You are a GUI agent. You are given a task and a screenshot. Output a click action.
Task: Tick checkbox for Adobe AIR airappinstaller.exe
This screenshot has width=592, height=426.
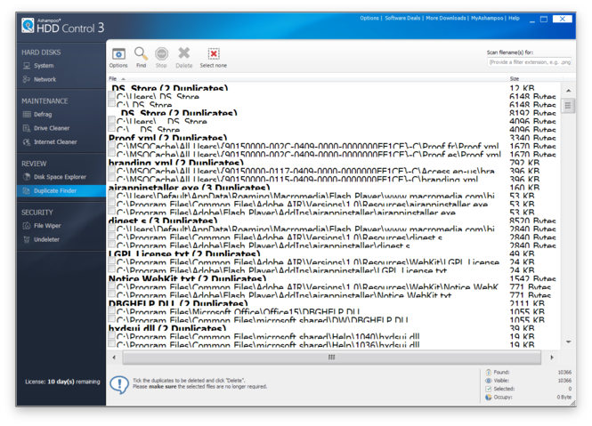112,202
